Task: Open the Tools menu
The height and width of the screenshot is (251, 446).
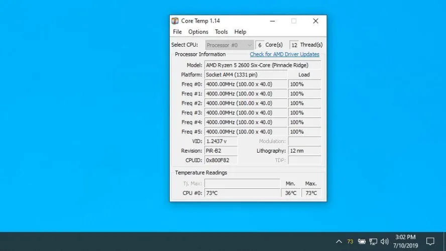Action: (221, 32)
